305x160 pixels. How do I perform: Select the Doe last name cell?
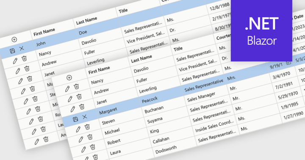(83, 32)
